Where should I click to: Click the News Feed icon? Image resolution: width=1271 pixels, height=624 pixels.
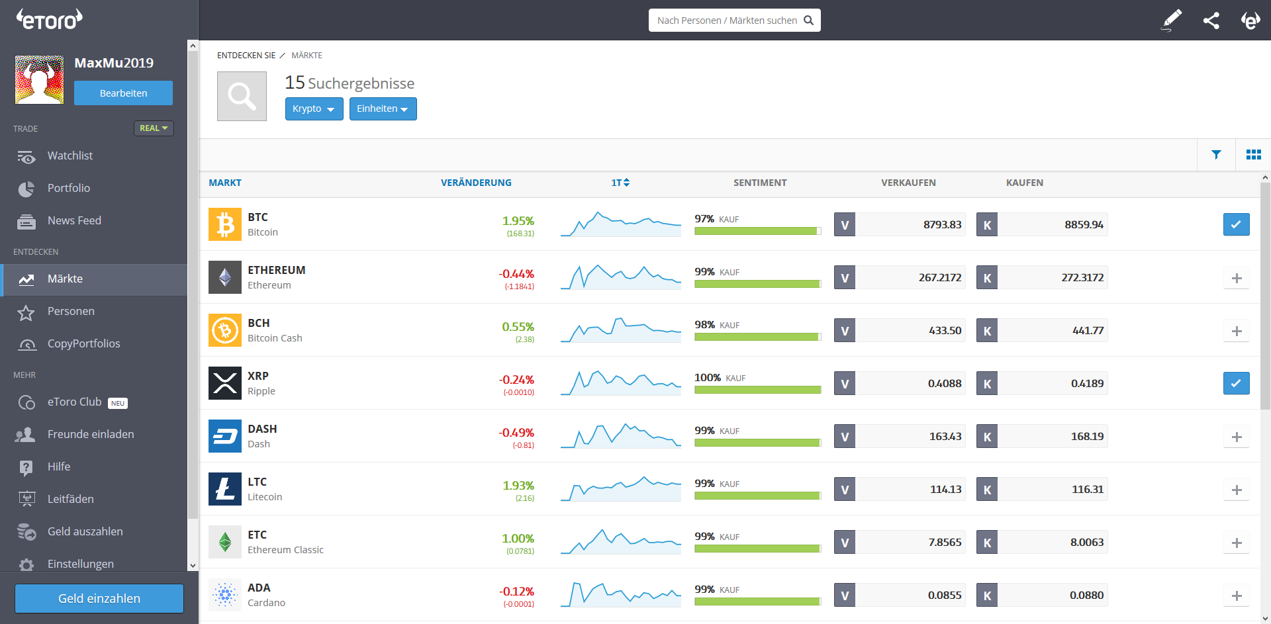(x=26, y=222)
